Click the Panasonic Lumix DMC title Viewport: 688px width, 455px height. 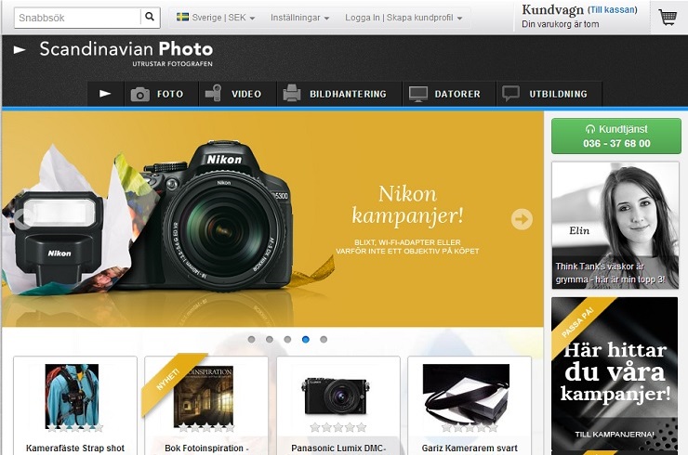pyautogui.click(x=338, y=448)
